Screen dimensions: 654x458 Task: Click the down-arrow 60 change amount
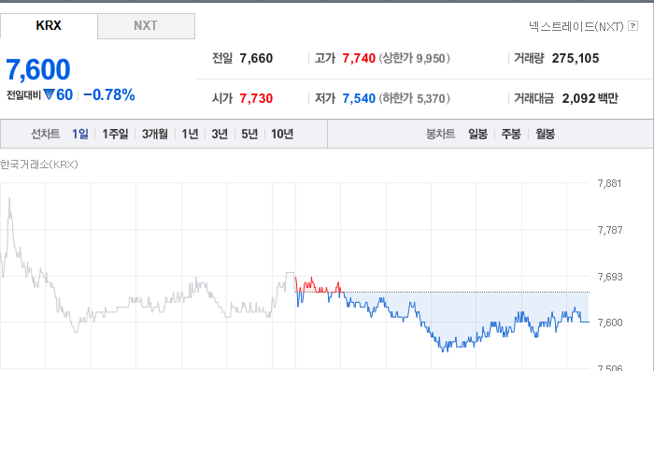pyautogui.click(x=58, y=95)
